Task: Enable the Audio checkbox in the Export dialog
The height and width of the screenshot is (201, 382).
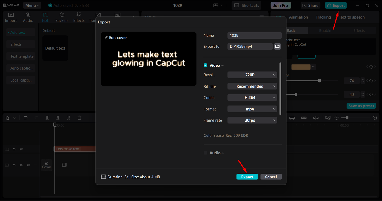Action: (205, 153)
